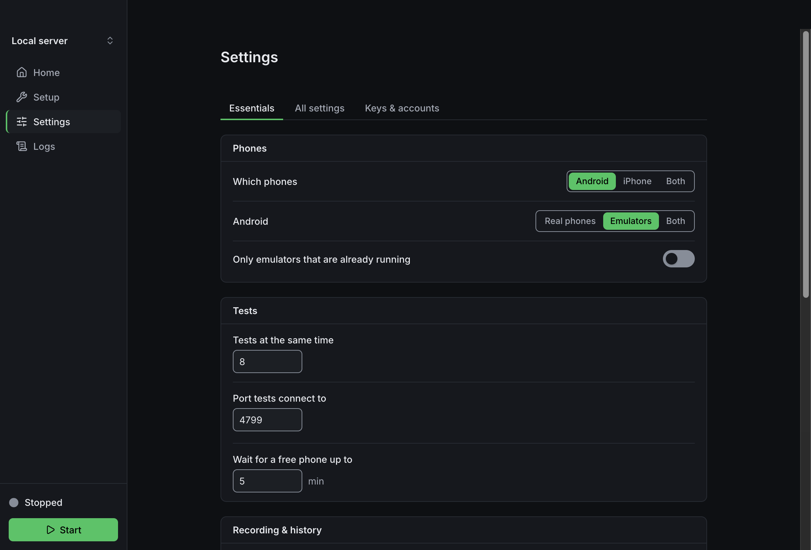Click the Settings page heading
Image resolution: width=811 pixels, height=550 pixels.
click(x=249, y=57)
